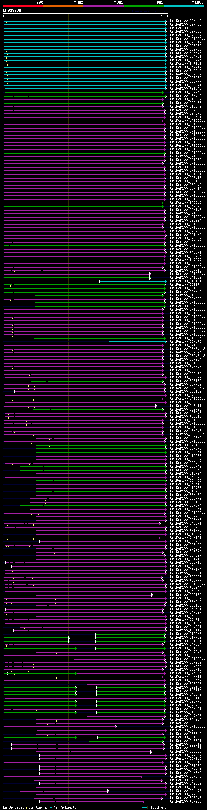Click the green alignment bar for UniRef100_A9RRM6
Image resolution: width=207 pixels, height=810 pixels.
point(83,92)
